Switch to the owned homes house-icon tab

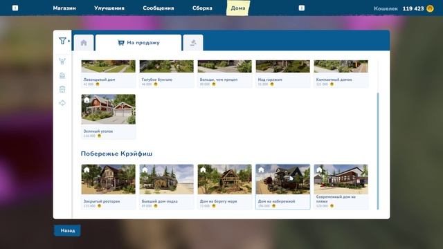coord(84,43)
